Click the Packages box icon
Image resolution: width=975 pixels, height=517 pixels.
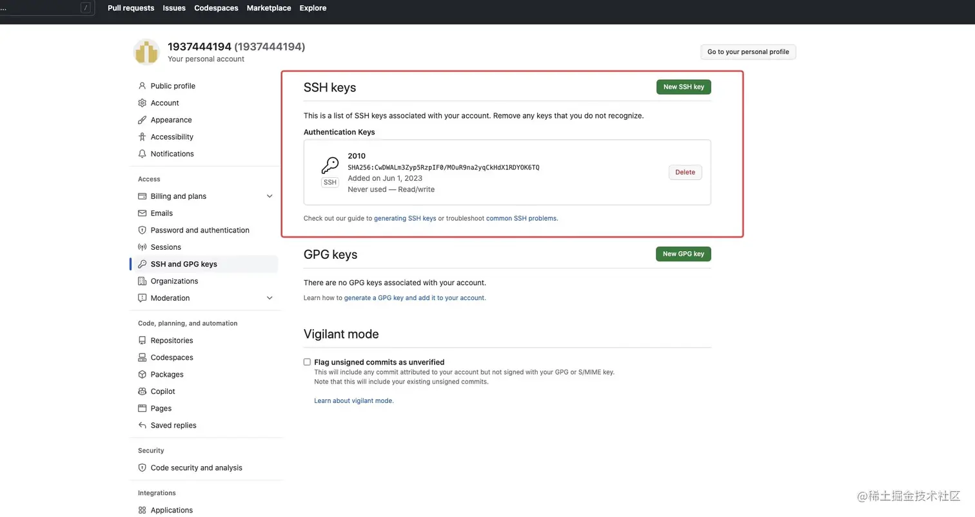pos(143,375)
